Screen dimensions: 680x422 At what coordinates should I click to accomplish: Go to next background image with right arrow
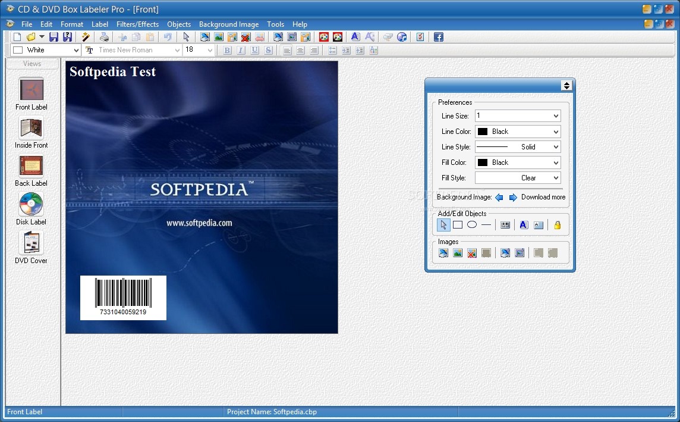pyautogui.click(x=512, y=198)
